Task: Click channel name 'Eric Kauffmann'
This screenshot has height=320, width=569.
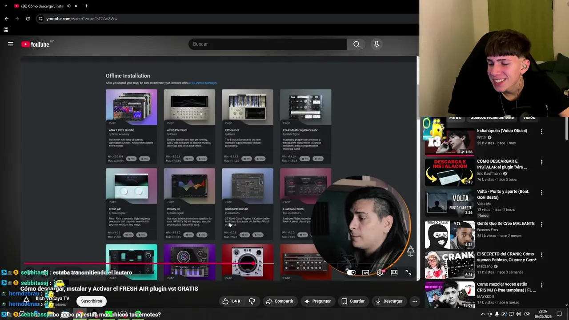Action: coord(489,173)
